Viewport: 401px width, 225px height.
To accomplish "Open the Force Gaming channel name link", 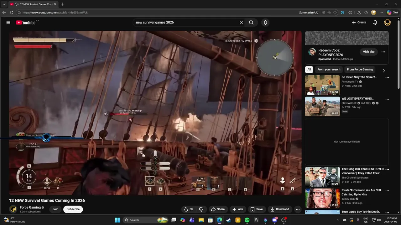I will click(x=30, y=207).
